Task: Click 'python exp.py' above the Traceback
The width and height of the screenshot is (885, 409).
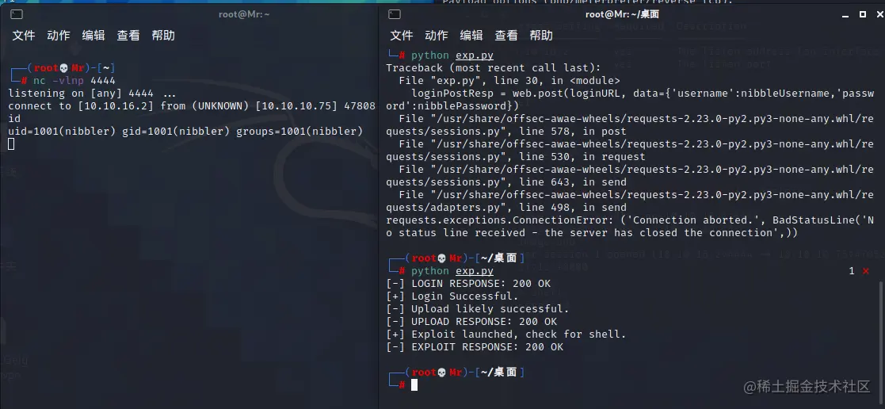Action: click(x=452, y=55)
